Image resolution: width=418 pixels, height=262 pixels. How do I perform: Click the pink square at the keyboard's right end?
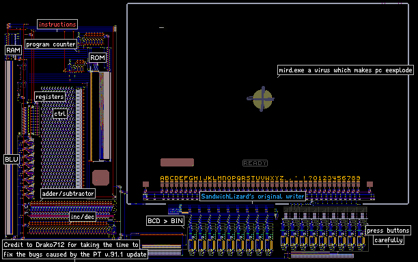(370, 184)
